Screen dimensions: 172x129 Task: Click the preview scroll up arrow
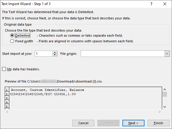pos(165,89)
